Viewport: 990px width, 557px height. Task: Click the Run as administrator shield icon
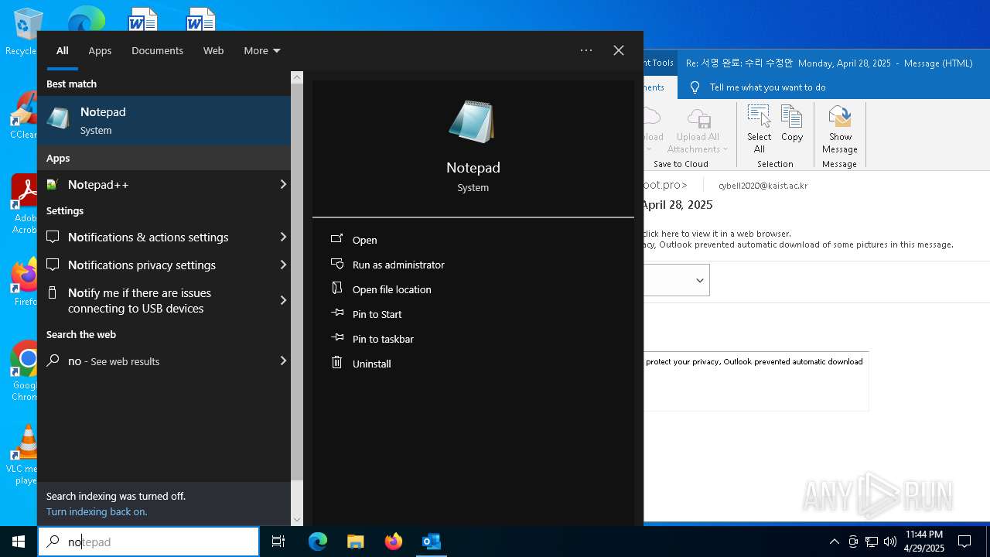336,264
